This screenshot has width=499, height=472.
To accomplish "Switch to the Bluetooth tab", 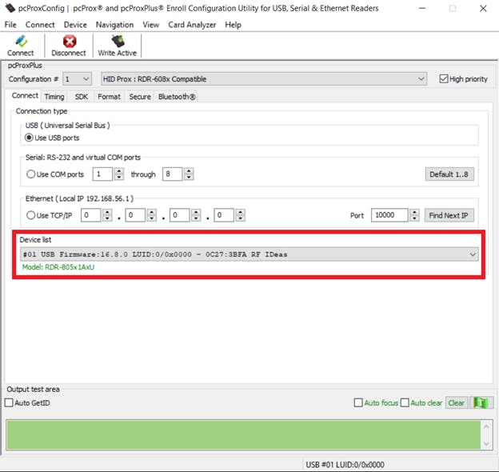I will (x=177, y=97).
